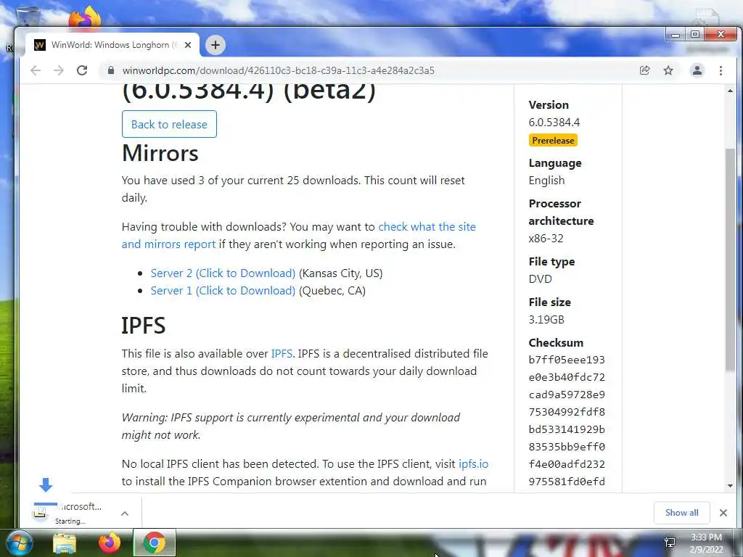
Task: Launch Firefox from the taskbar
Action: (110, 543)
